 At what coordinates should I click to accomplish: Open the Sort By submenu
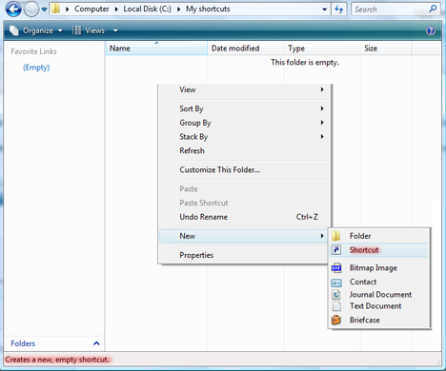click(244, 108)
